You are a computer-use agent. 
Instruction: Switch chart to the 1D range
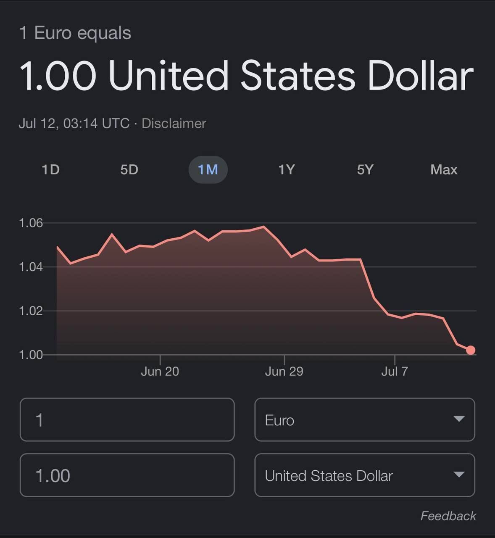click(x=51, y=170)
